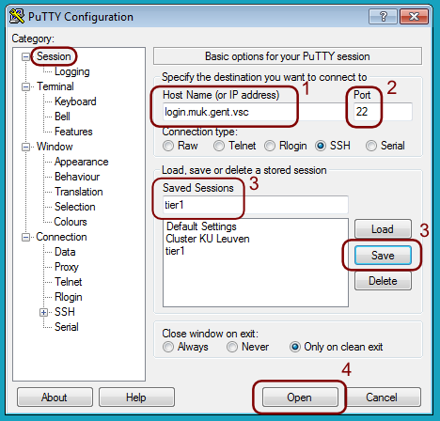This screenshot has height=421, width=440.
Task: Select tier1 in the saved sessions list
Action: (x=175, y=251)
